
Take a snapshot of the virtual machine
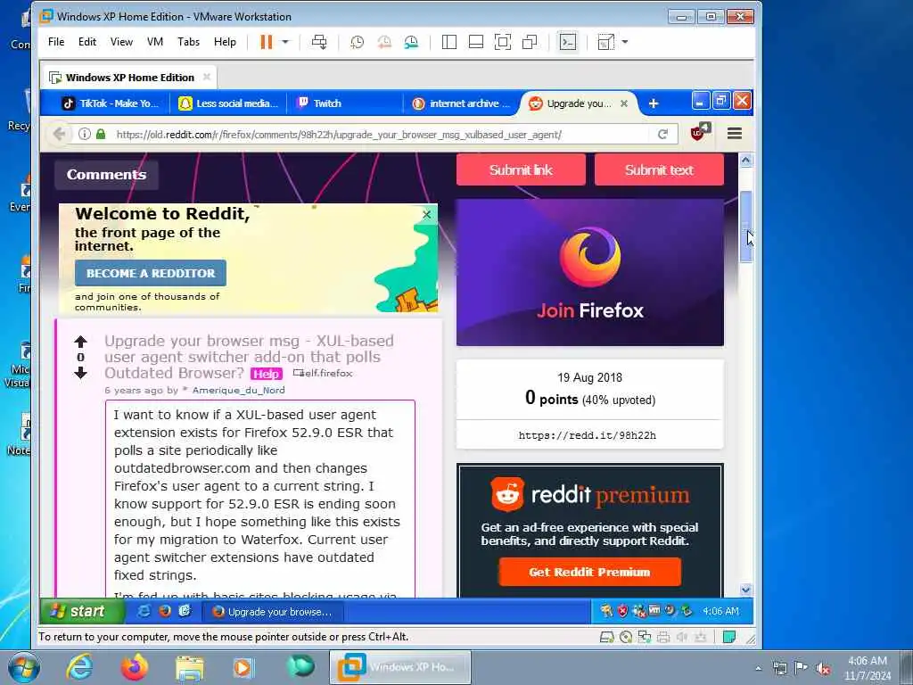coord(357,42)
